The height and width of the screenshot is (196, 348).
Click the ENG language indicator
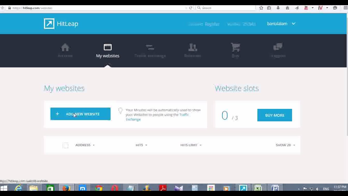(x=326, y=189)
